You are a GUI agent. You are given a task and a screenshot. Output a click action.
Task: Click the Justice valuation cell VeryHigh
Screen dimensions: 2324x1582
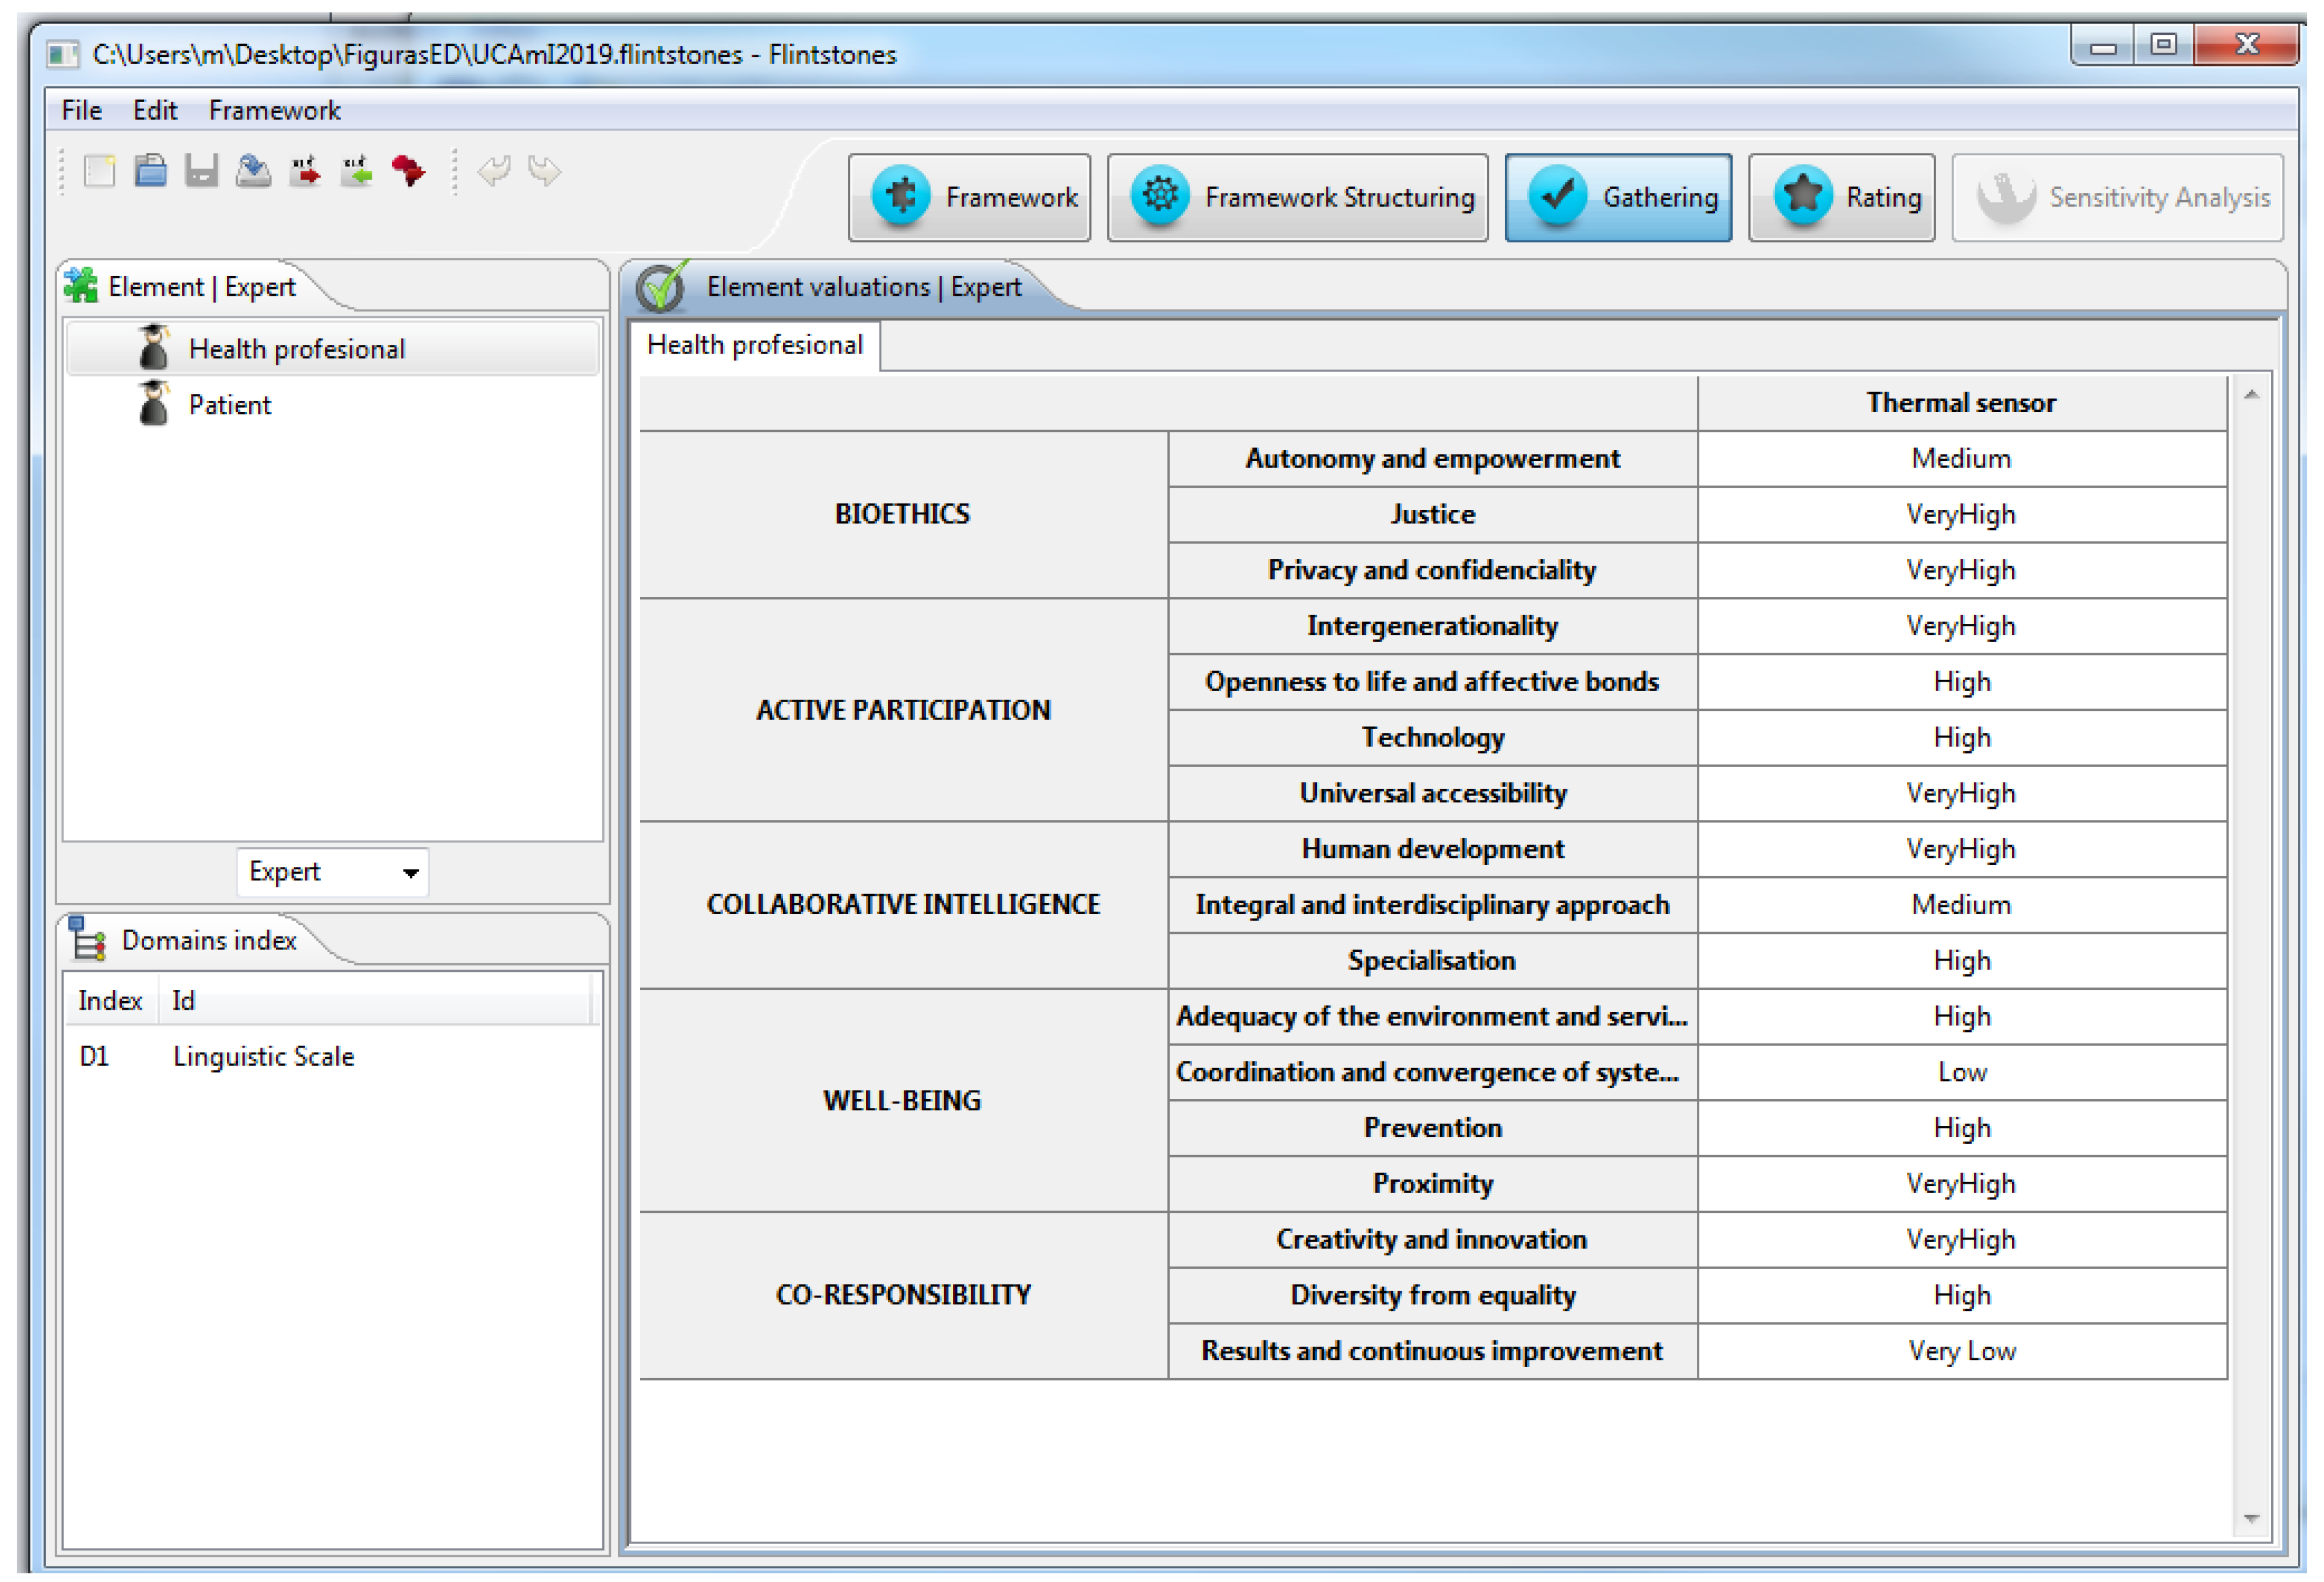pos(1960,514)
